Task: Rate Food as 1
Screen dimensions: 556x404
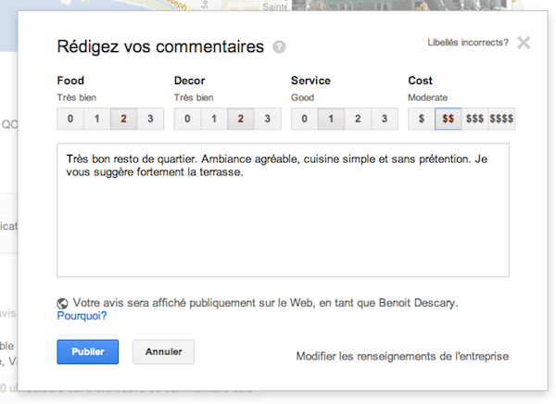Action: tap(96, 119)
